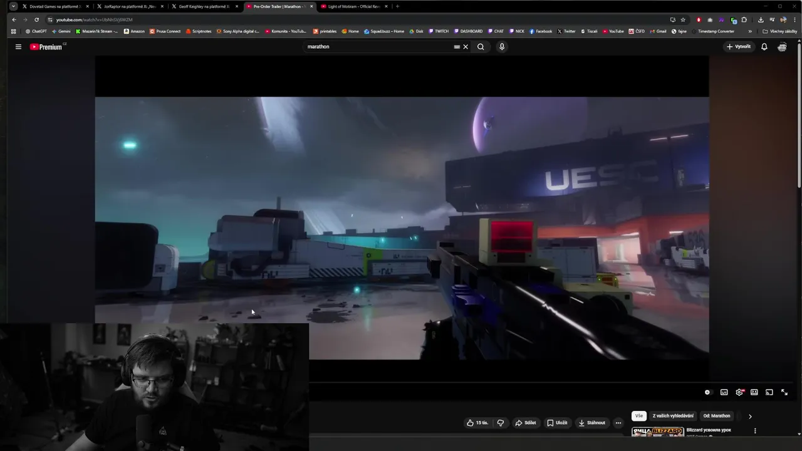Viewport: 802px width, 451px height.
Task: Open the YouTube account avatar menu
Action: point(782,47)
